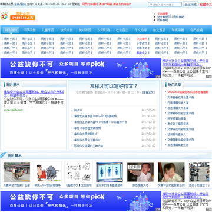The image size is (212, 212).
Task: Open the blue 高中作文 sub-link
Action: tap(142, 53)
